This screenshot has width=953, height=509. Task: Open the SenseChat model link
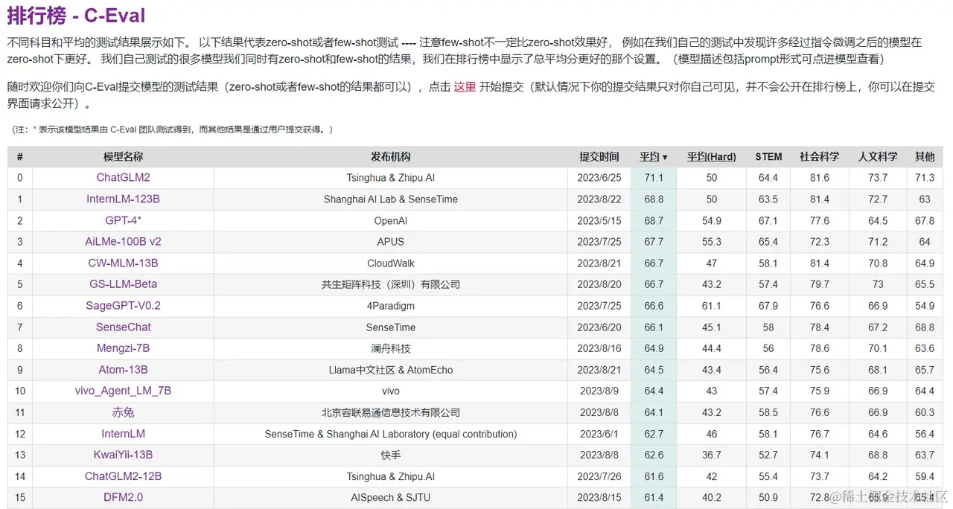tap(123, 327)
